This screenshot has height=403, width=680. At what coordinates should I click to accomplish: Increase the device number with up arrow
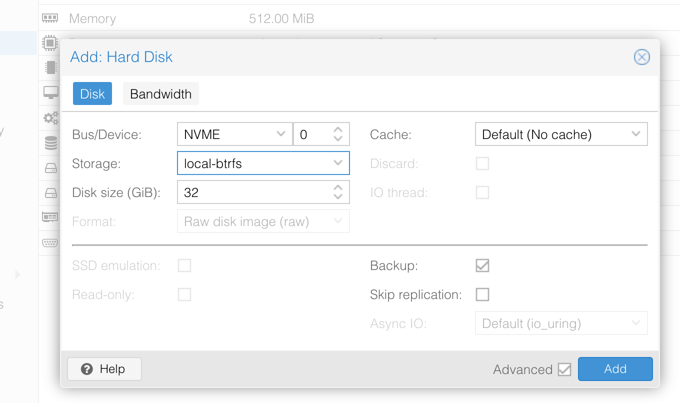[338, 129]
